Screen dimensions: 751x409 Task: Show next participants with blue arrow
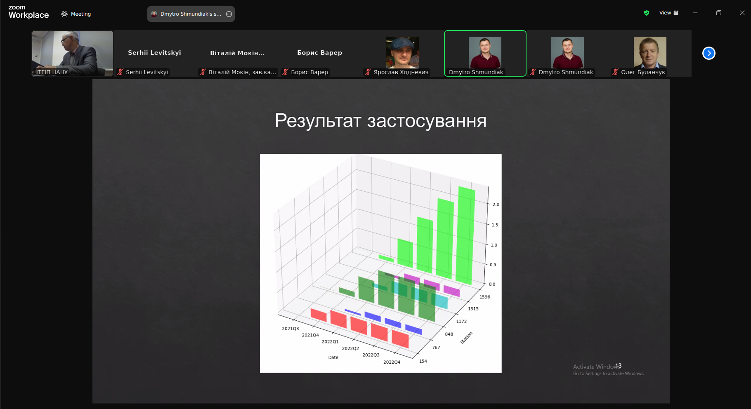coord(709,53)
